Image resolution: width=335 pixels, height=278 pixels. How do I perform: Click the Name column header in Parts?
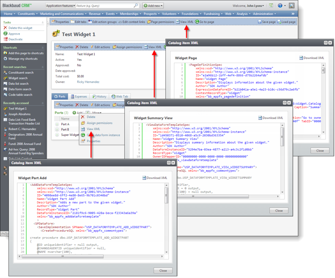65,119
